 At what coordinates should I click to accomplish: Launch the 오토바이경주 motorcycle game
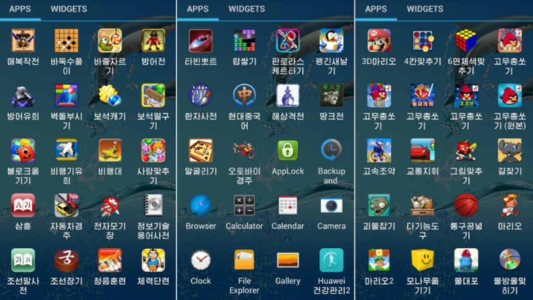[x=244, y=151]
